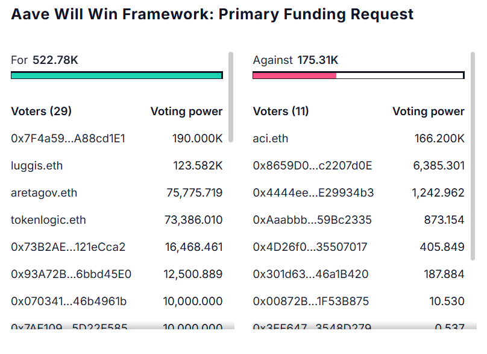Open aci.eth in the Against voters

tap(271, 139)
